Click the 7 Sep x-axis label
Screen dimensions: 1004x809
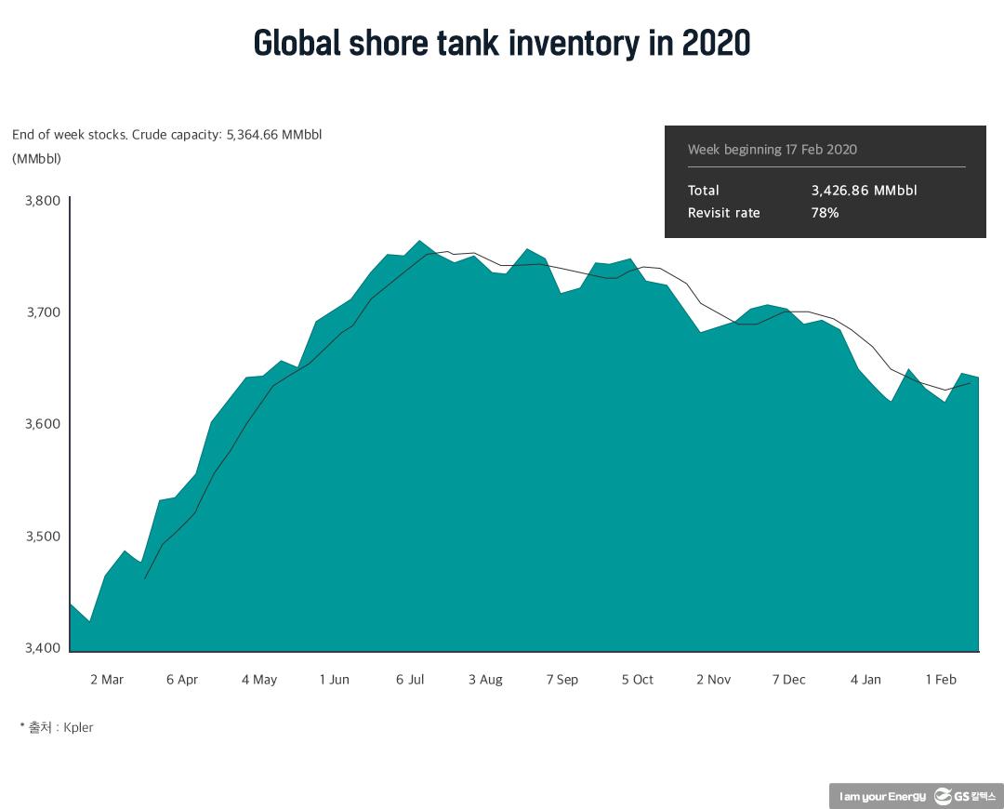coord(561,680)
